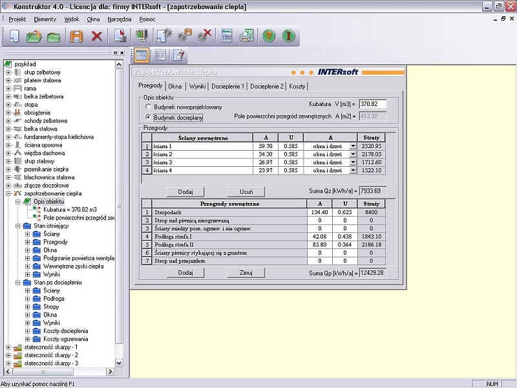
Task: Switch to the Docieplenie 2 tab
Action: [267, 87]
